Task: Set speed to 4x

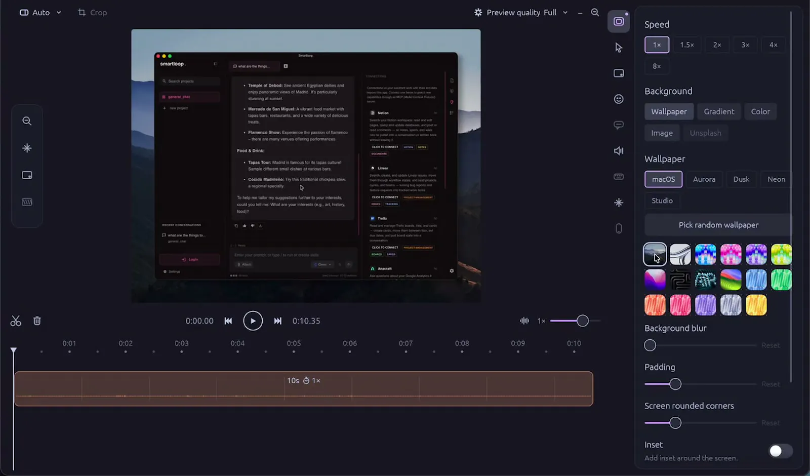Action: click(x=773, y=45)
